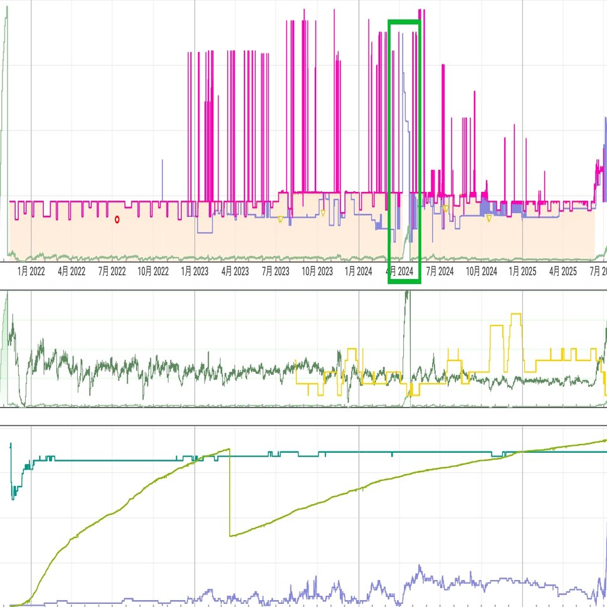Click the yellow triangle marker above 7月 2024
The width and height of the screenshot is (607, 607).
[x=445, y=209]
